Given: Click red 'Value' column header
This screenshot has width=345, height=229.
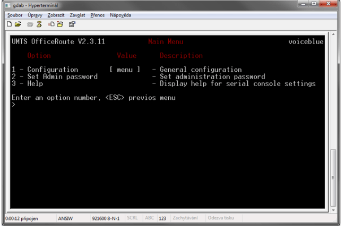Looking at the screenshot, I should point(126,55).
